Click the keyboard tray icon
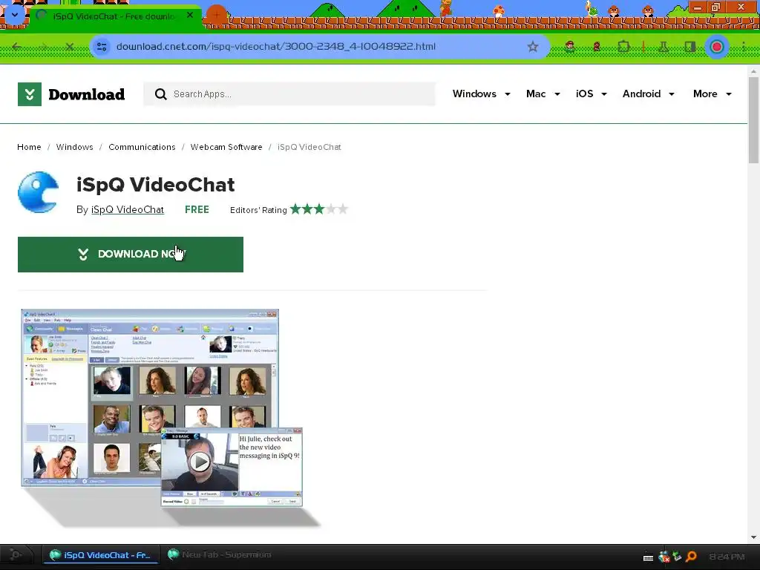 (648, 557)
